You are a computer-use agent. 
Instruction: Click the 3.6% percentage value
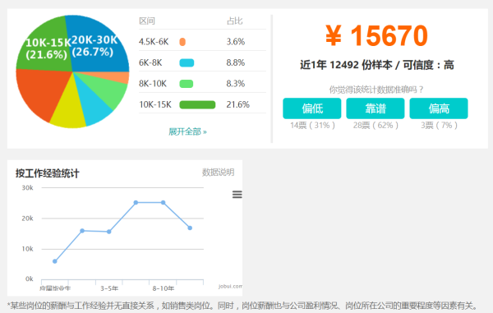pos(236,42)
